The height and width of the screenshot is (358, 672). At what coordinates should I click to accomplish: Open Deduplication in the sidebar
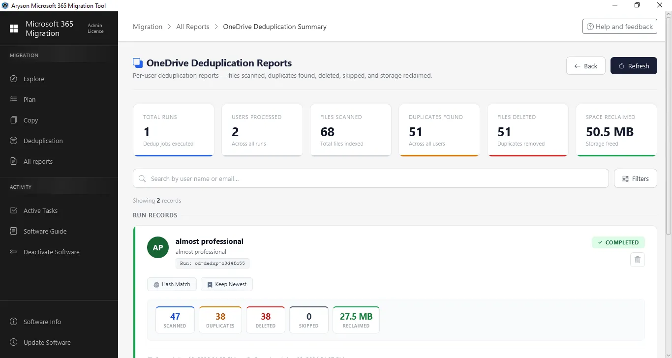click(59, 141)
